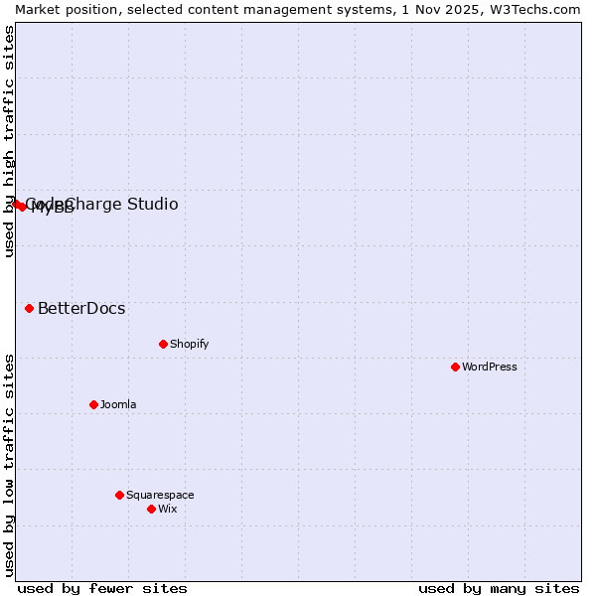The width and height of the screenshot is (596, 596).
Task: Select the BetterDocs text label
Action: (81, 308)
